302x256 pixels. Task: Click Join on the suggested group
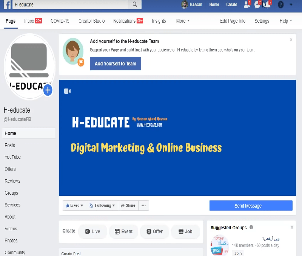[x=238, y=253]
